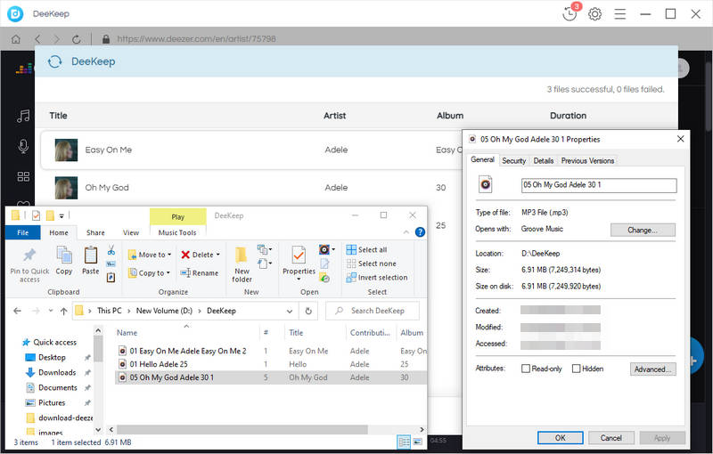
Task: Expand the address bar history dropdown
Action: (289, 311)
